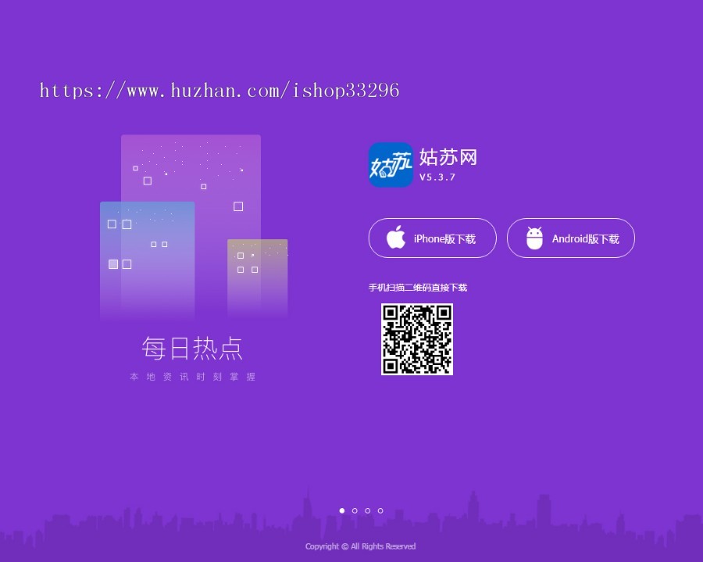Click the QR code for direct download
The width and height of the screenshot is (703, 562).
pos(417,339)
